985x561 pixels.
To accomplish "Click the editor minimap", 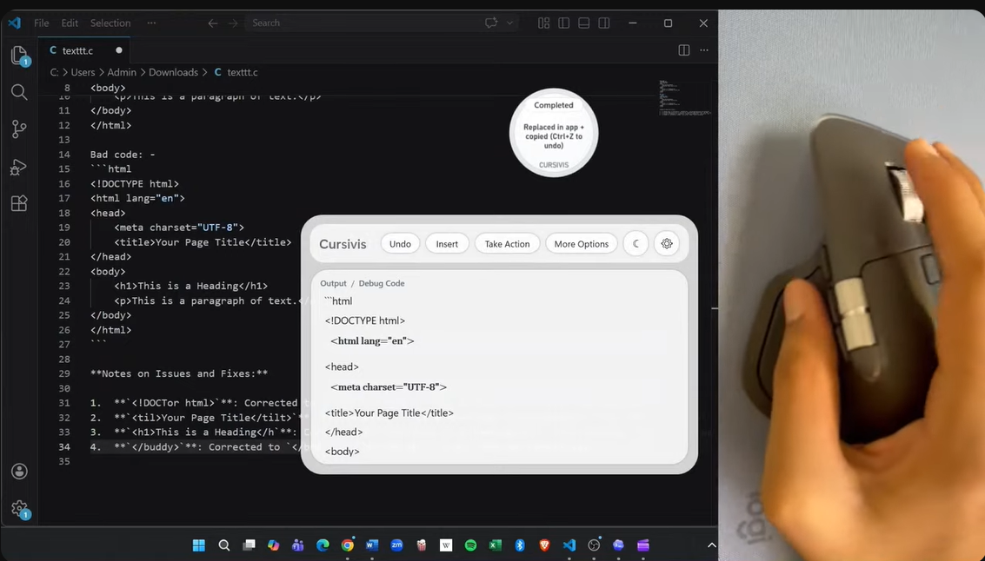I will [x=685, y=97].
